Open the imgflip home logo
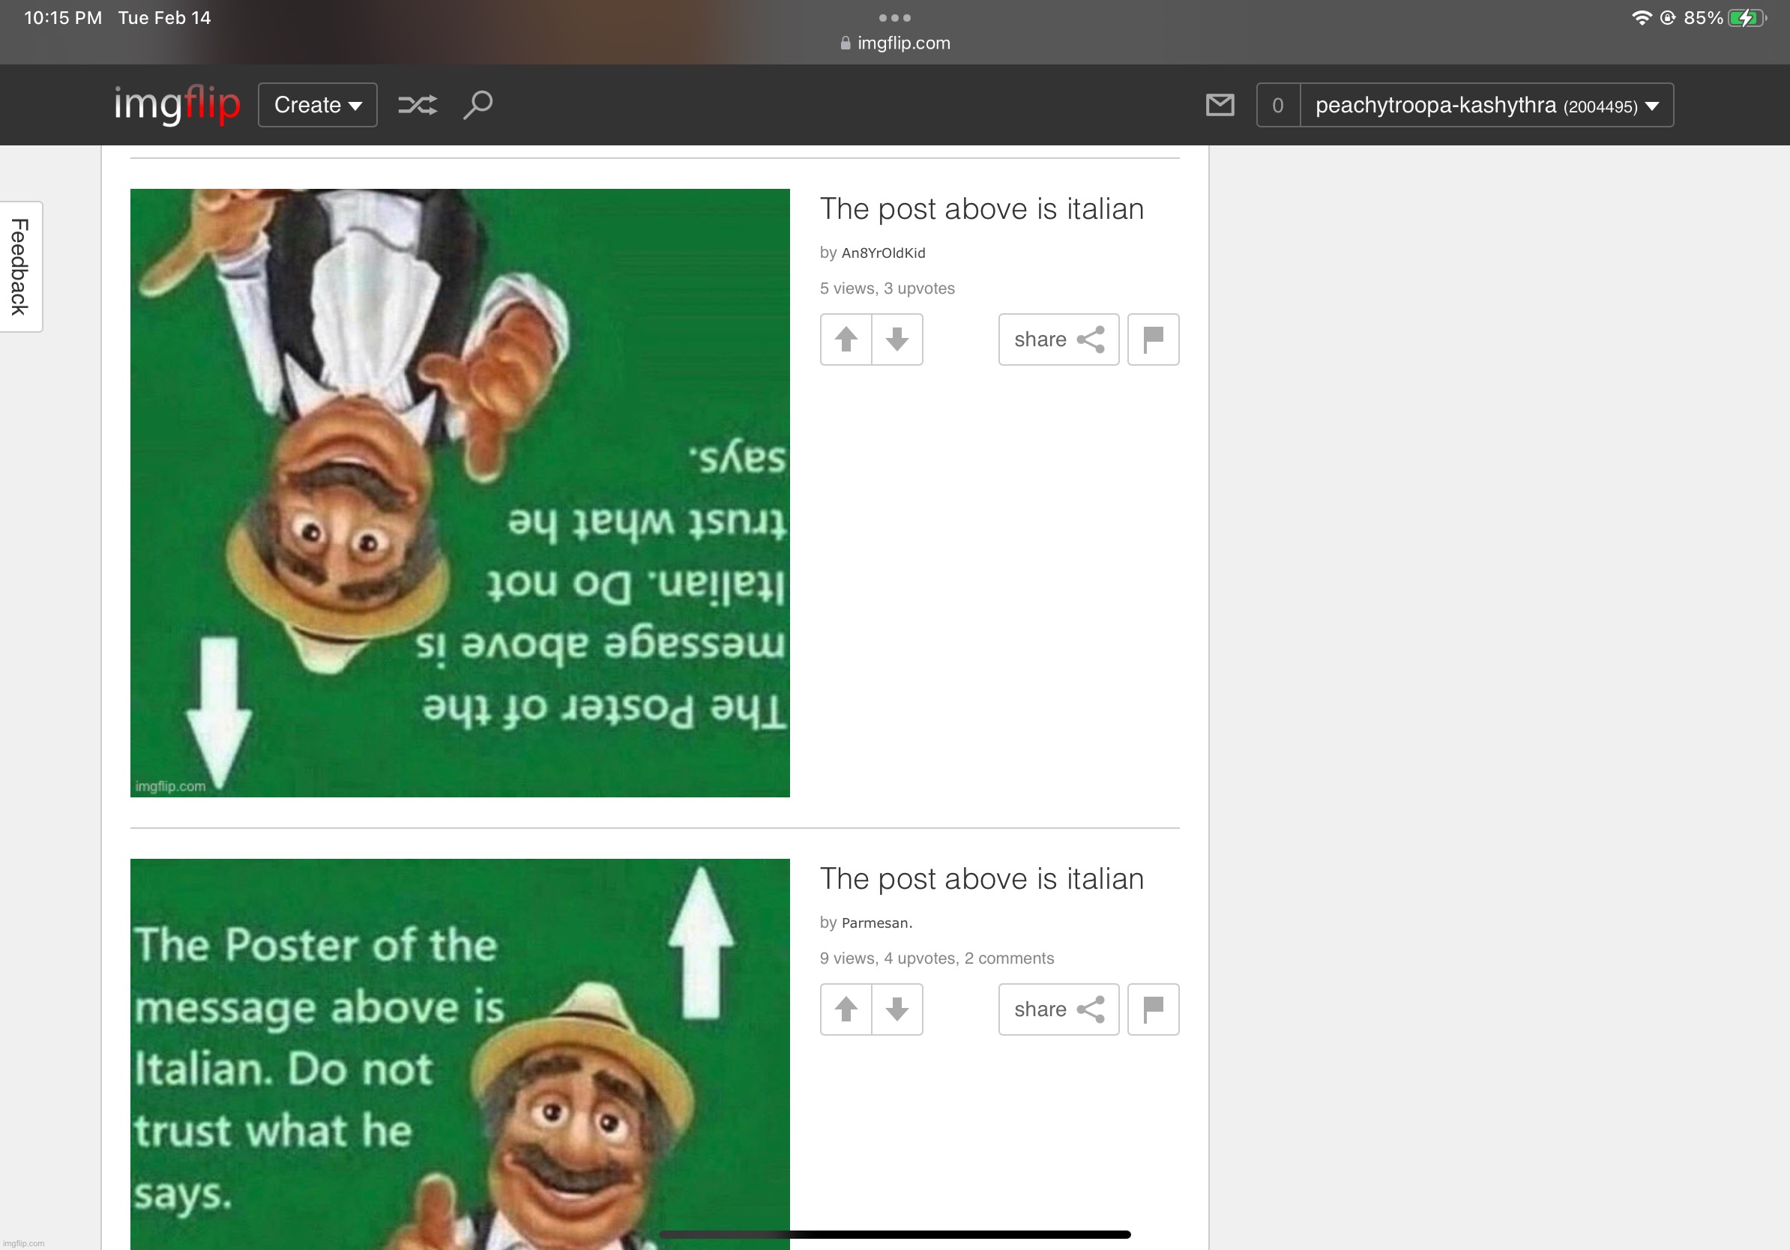Image resolution: width=1790 pixels, height=1250 pixels. click(x=177, y=104)
